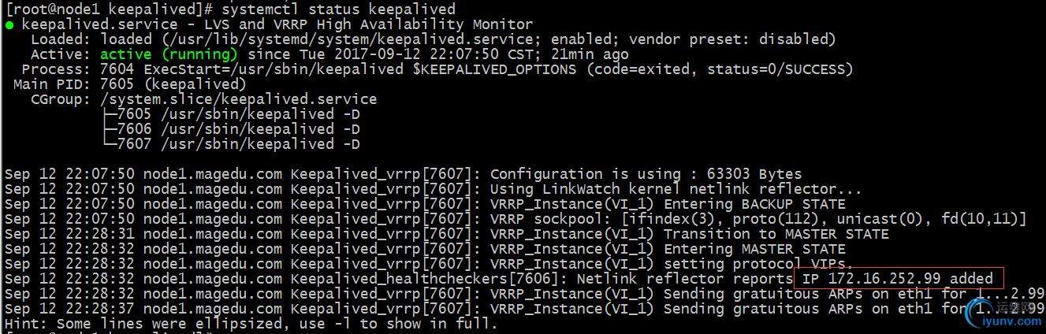Select the 7605 keepalived process tree entry

230,114
